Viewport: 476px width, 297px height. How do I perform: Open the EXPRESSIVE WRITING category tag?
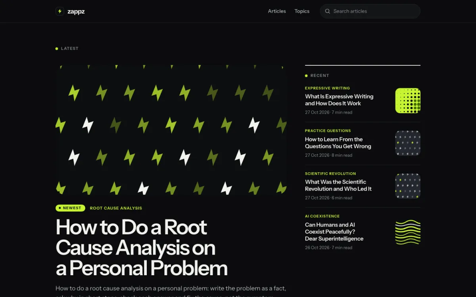pos(327,88)
